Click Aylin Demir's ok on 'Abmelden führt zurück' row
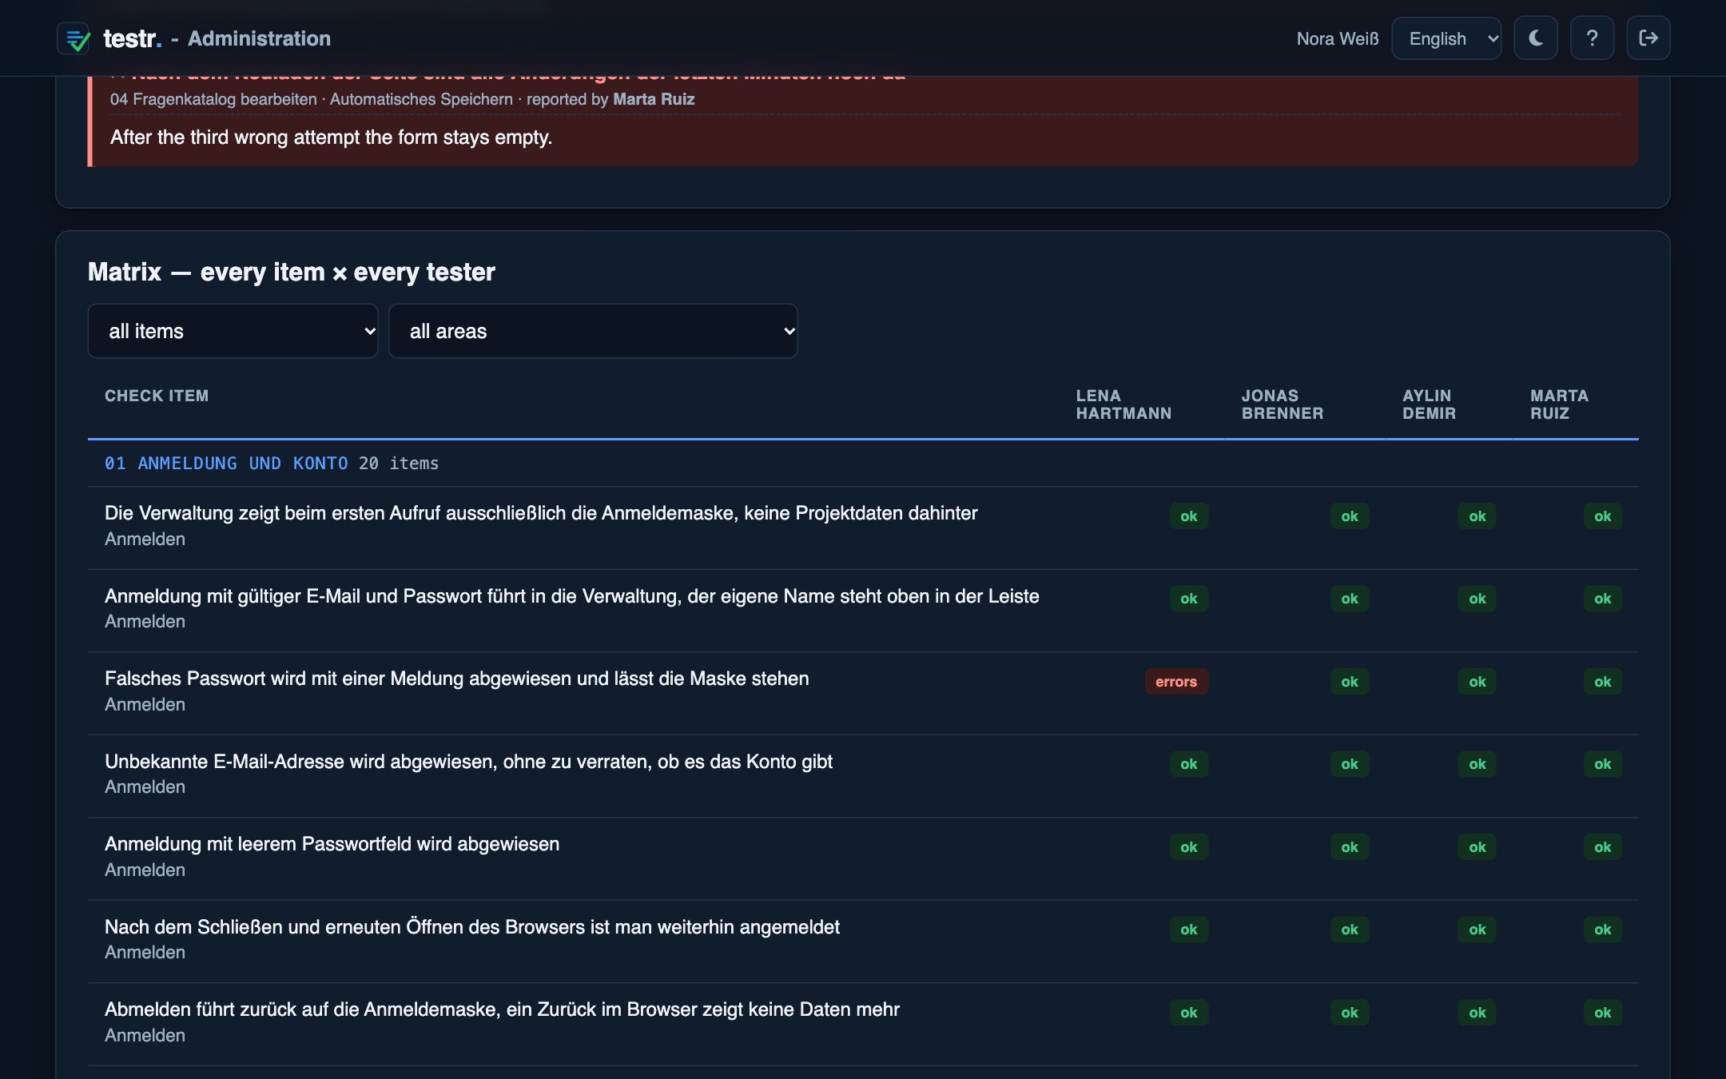 (1477, 1013)
